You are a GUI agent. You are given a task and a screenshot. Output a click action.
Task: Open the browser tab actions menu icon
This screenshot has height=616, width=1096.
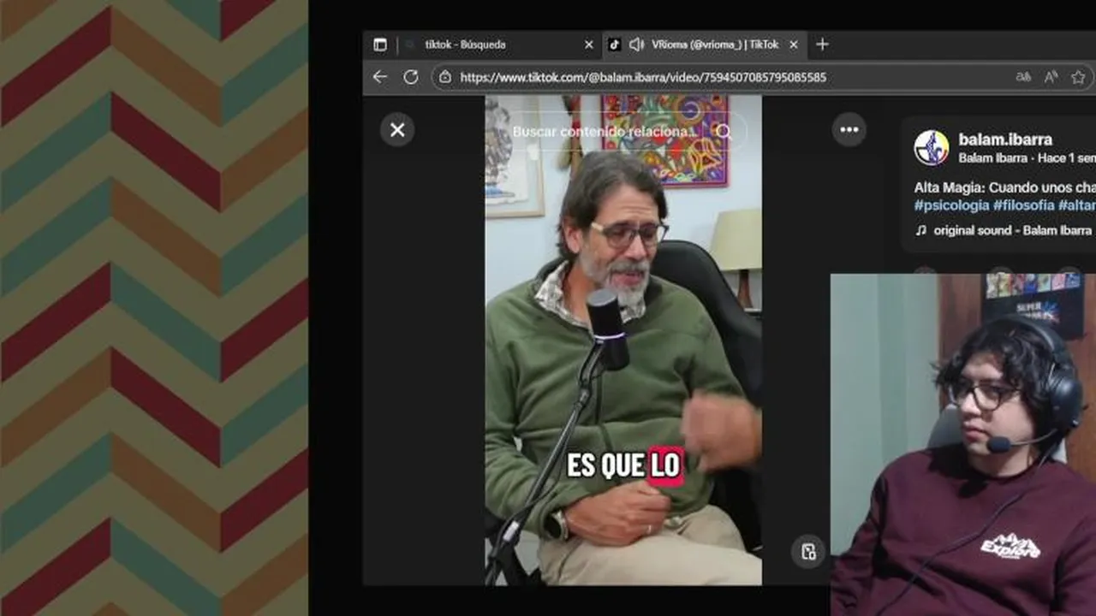[x=380, y=44]
